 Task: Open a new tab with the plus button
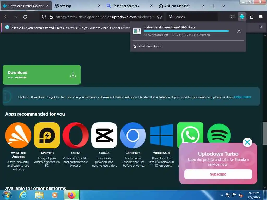click(x=213, y=6)
